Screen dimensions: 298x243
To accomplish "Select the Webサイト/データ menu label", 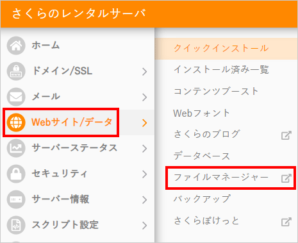I will pos(72,122).
